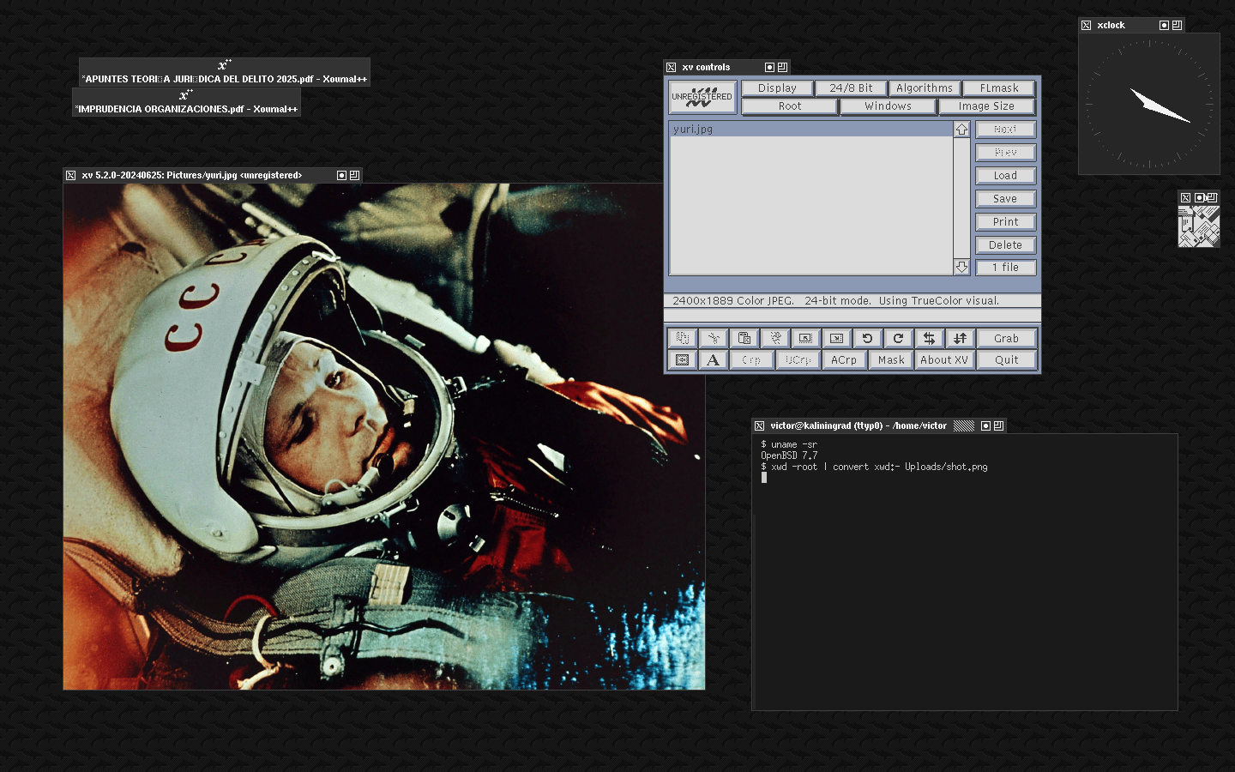1235x772 pixels.
Task: Click the xv UNREGISTERED logo button
Action: coord(702,97)
